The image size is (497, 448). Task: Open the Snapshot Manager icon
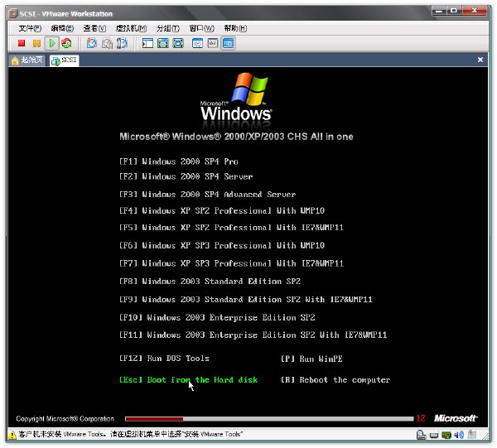(122, 43)
